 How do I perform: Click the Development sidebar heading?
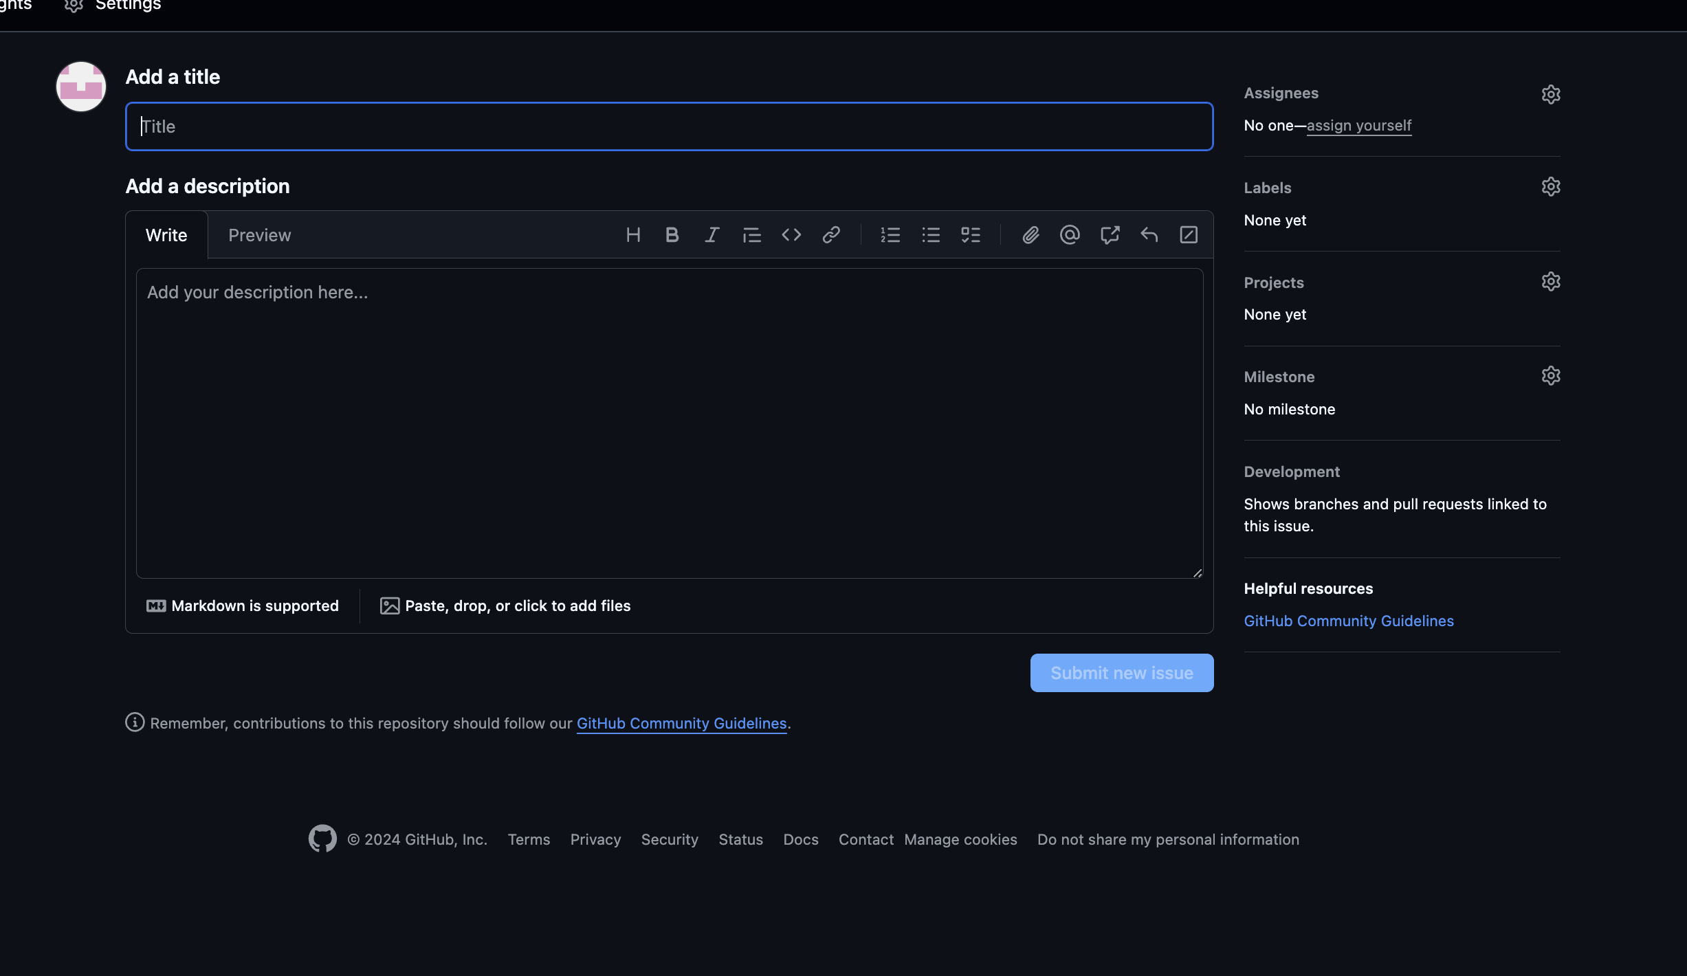pos(1292,472)
